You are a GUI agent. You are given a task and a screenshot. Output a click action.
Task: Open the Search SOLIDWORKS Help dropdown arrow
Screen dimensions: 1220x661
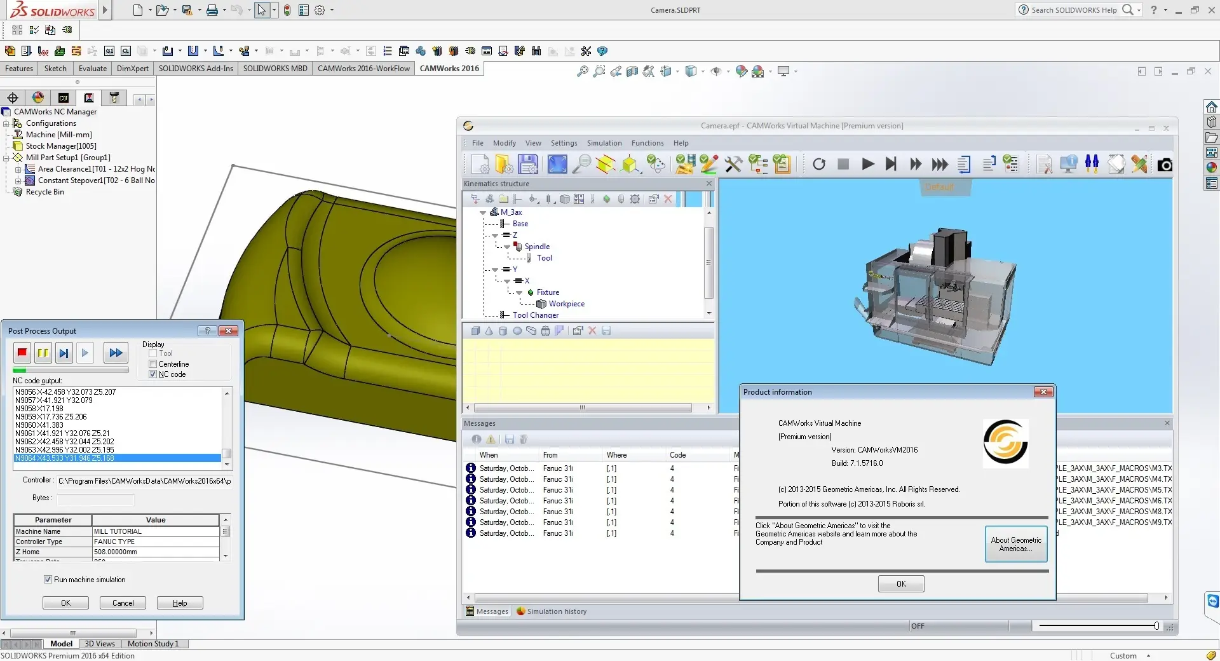(1139, 10)
